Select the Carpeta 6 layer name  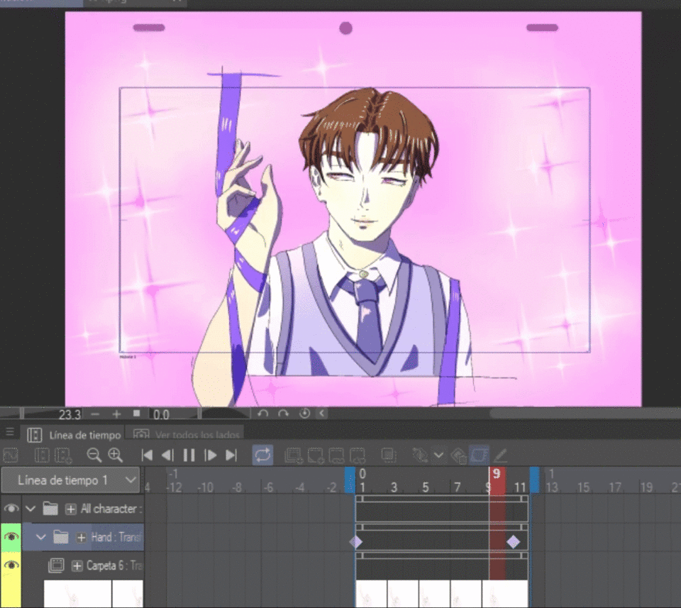pos(115,565)
